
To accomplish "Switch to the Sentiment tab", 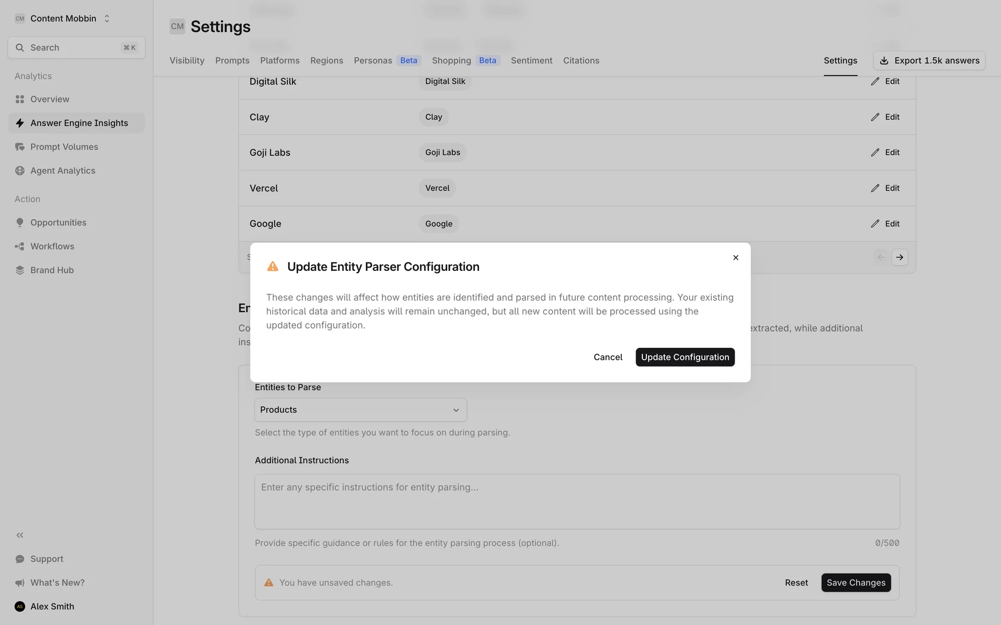I will click(531, 60).
